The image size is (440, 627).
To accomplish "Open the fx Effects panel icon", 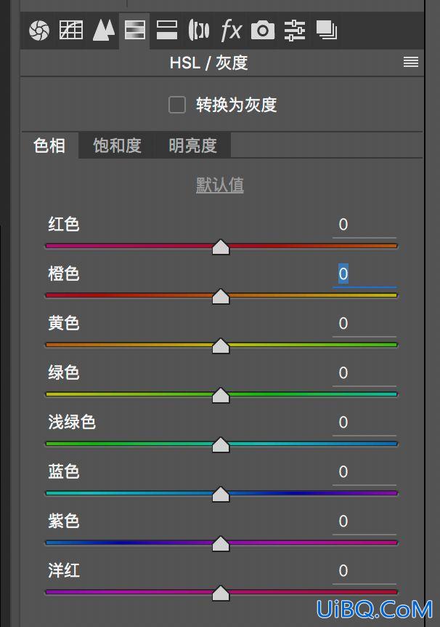I will pos(231,31).
